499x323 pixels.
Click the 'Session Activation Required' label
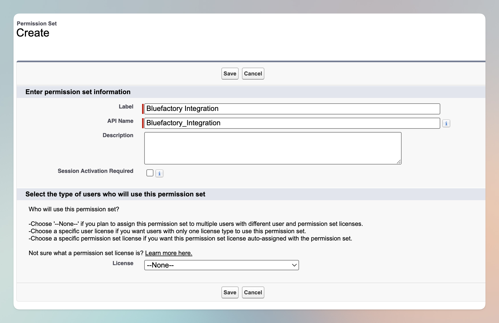pos(96,171)
